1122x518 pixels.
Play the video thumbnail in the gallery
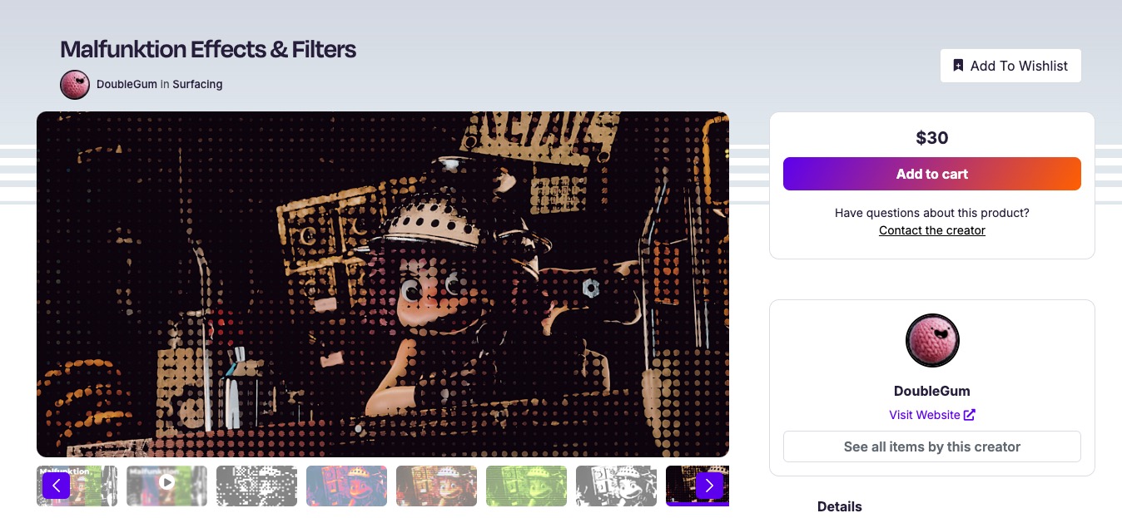coord(166,481)
